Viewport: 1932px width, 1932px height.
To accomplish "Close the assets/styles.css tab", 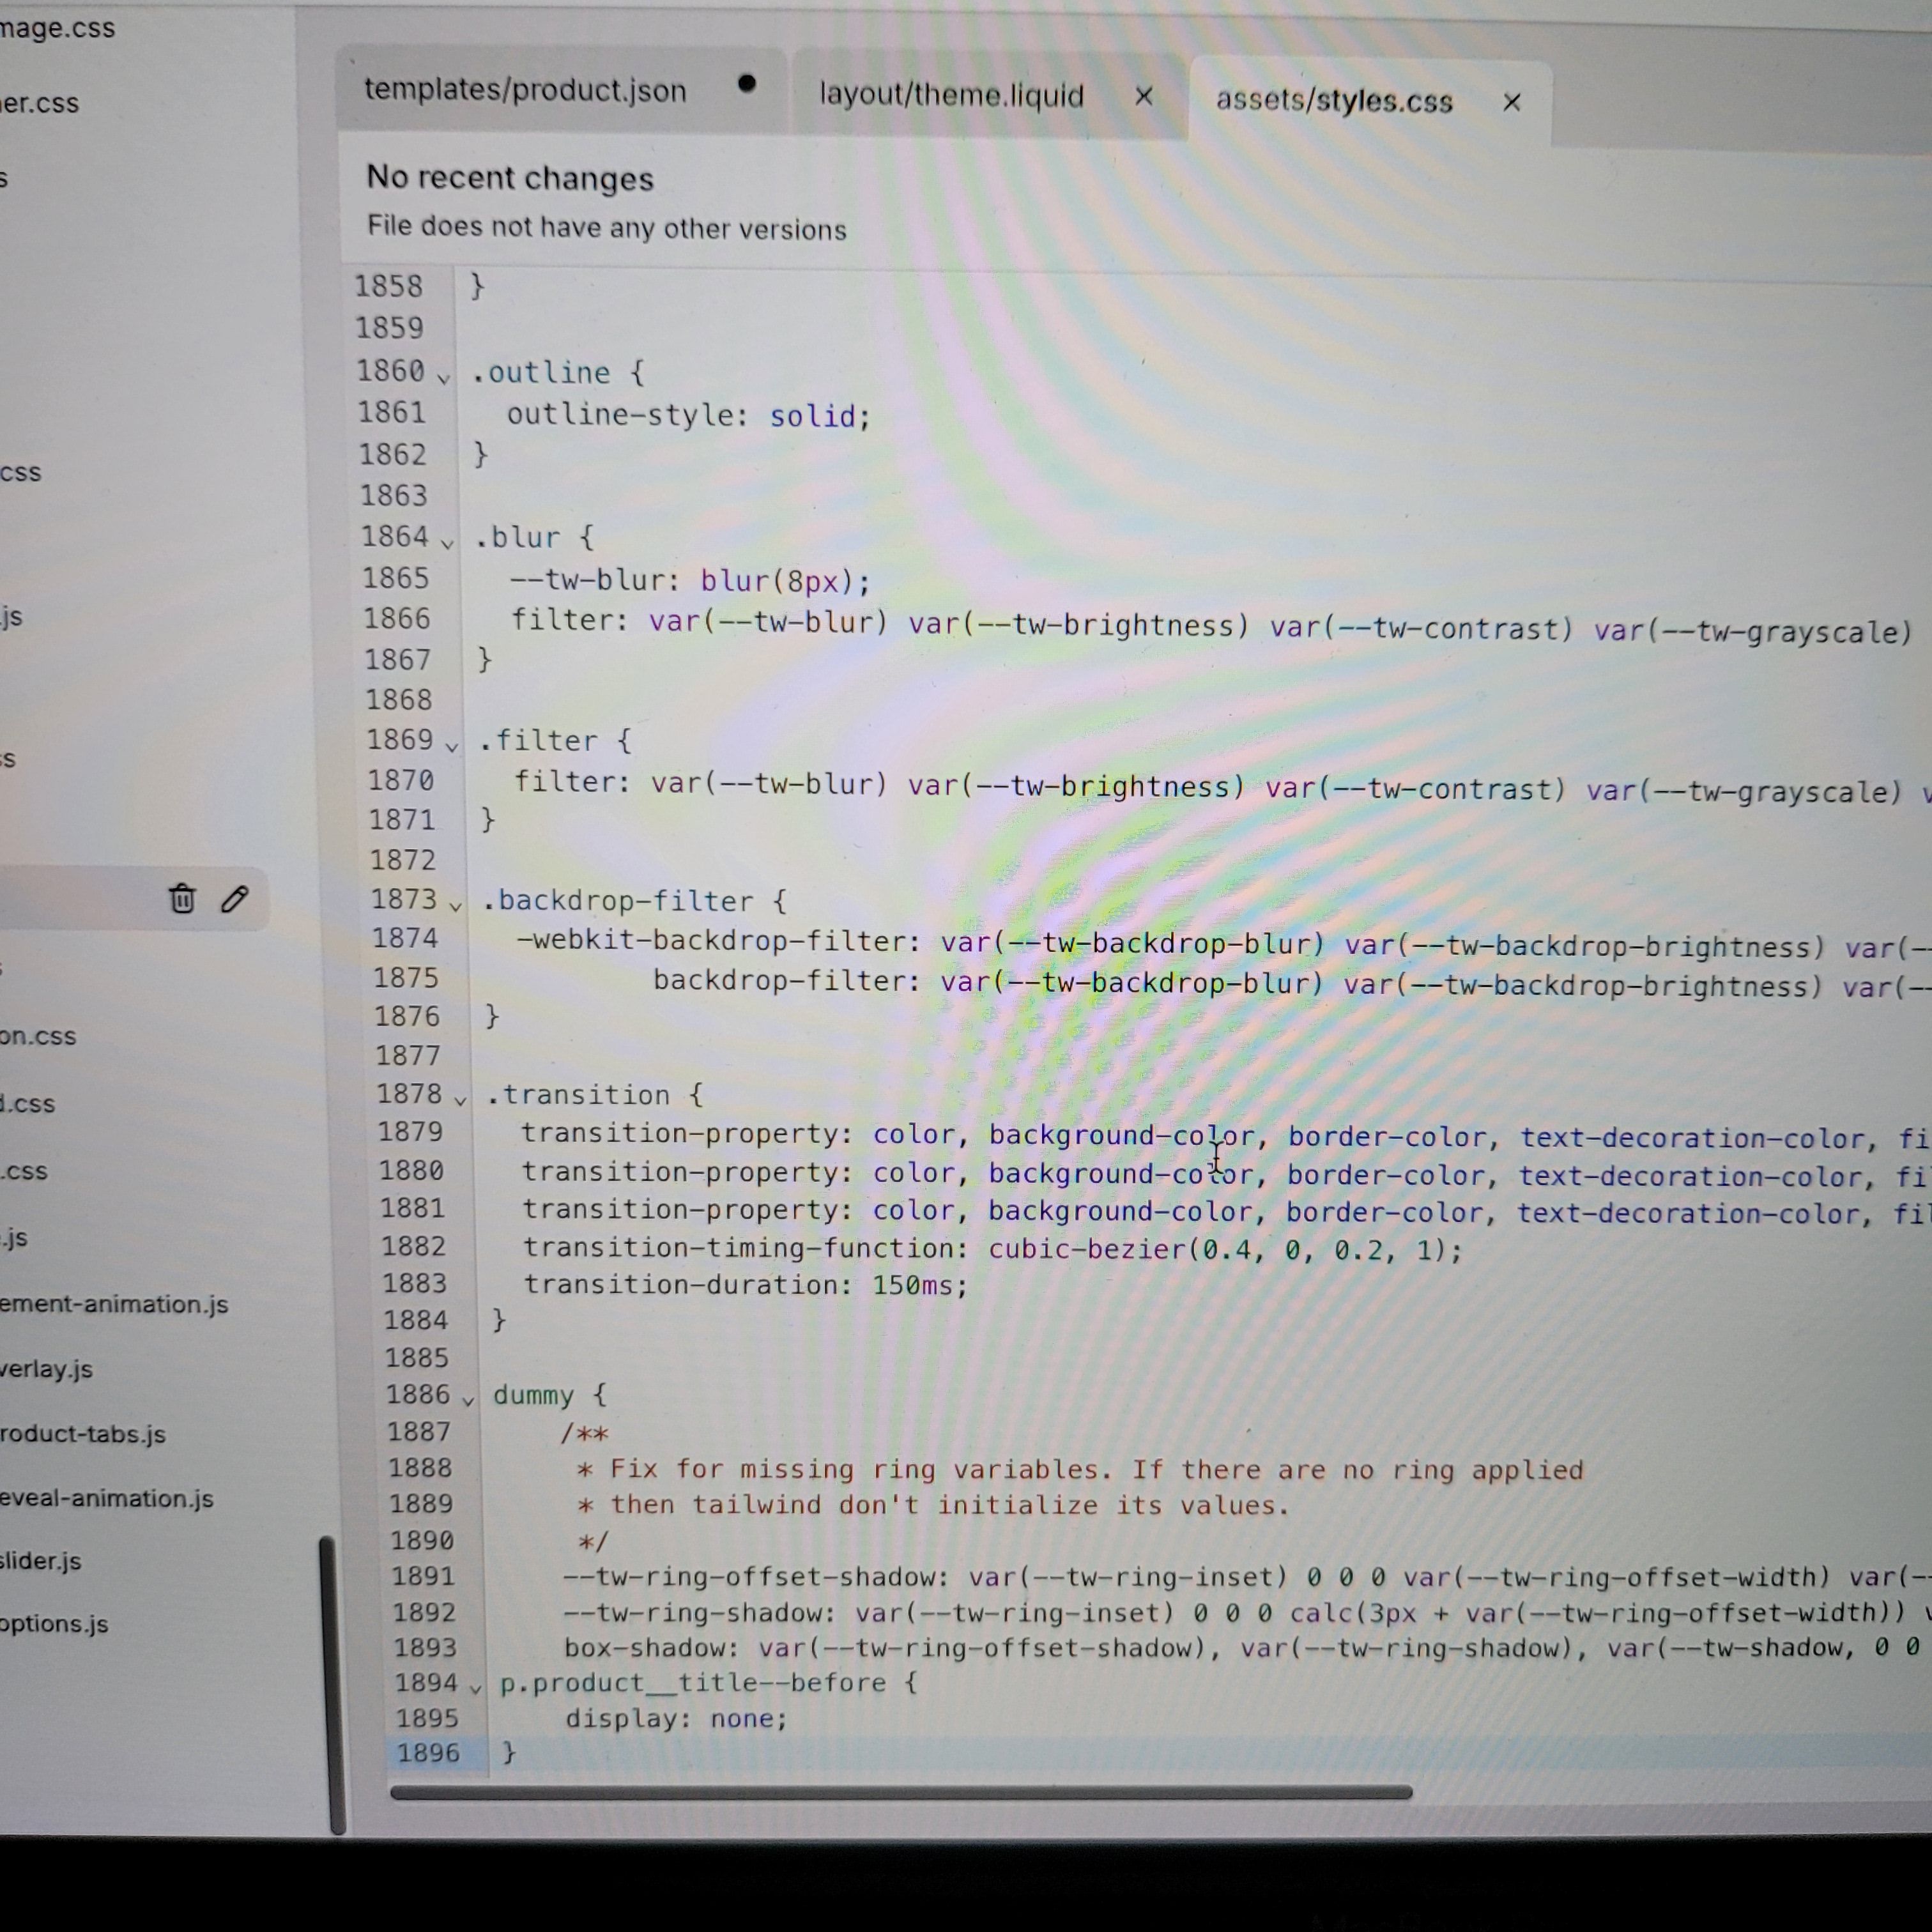I will click(1511, 102).
